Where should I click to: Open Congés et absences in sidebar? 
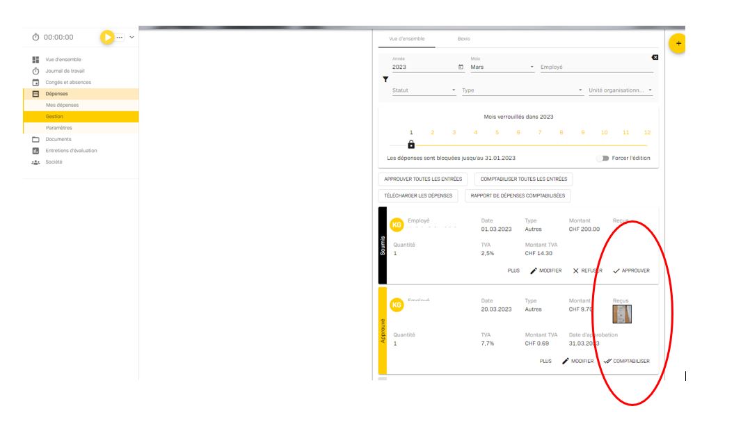point(68,82)
